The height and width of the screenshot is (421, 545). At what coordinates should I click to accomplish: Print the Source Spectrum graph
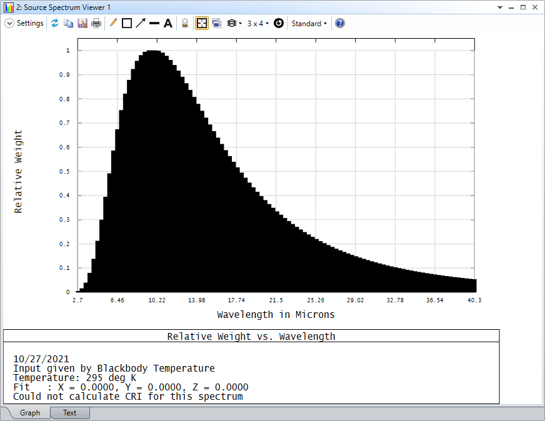click(96, 23)
